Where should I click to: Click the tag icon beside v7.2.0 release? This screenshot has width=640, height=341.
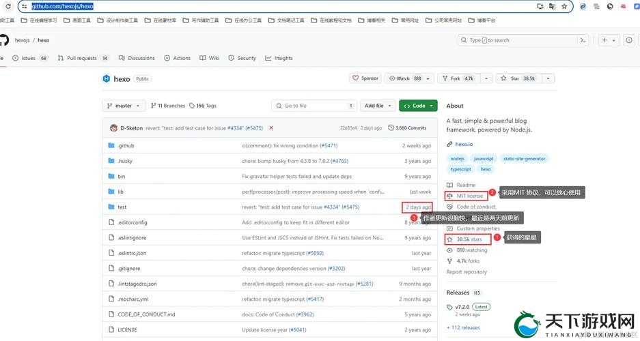449,307
